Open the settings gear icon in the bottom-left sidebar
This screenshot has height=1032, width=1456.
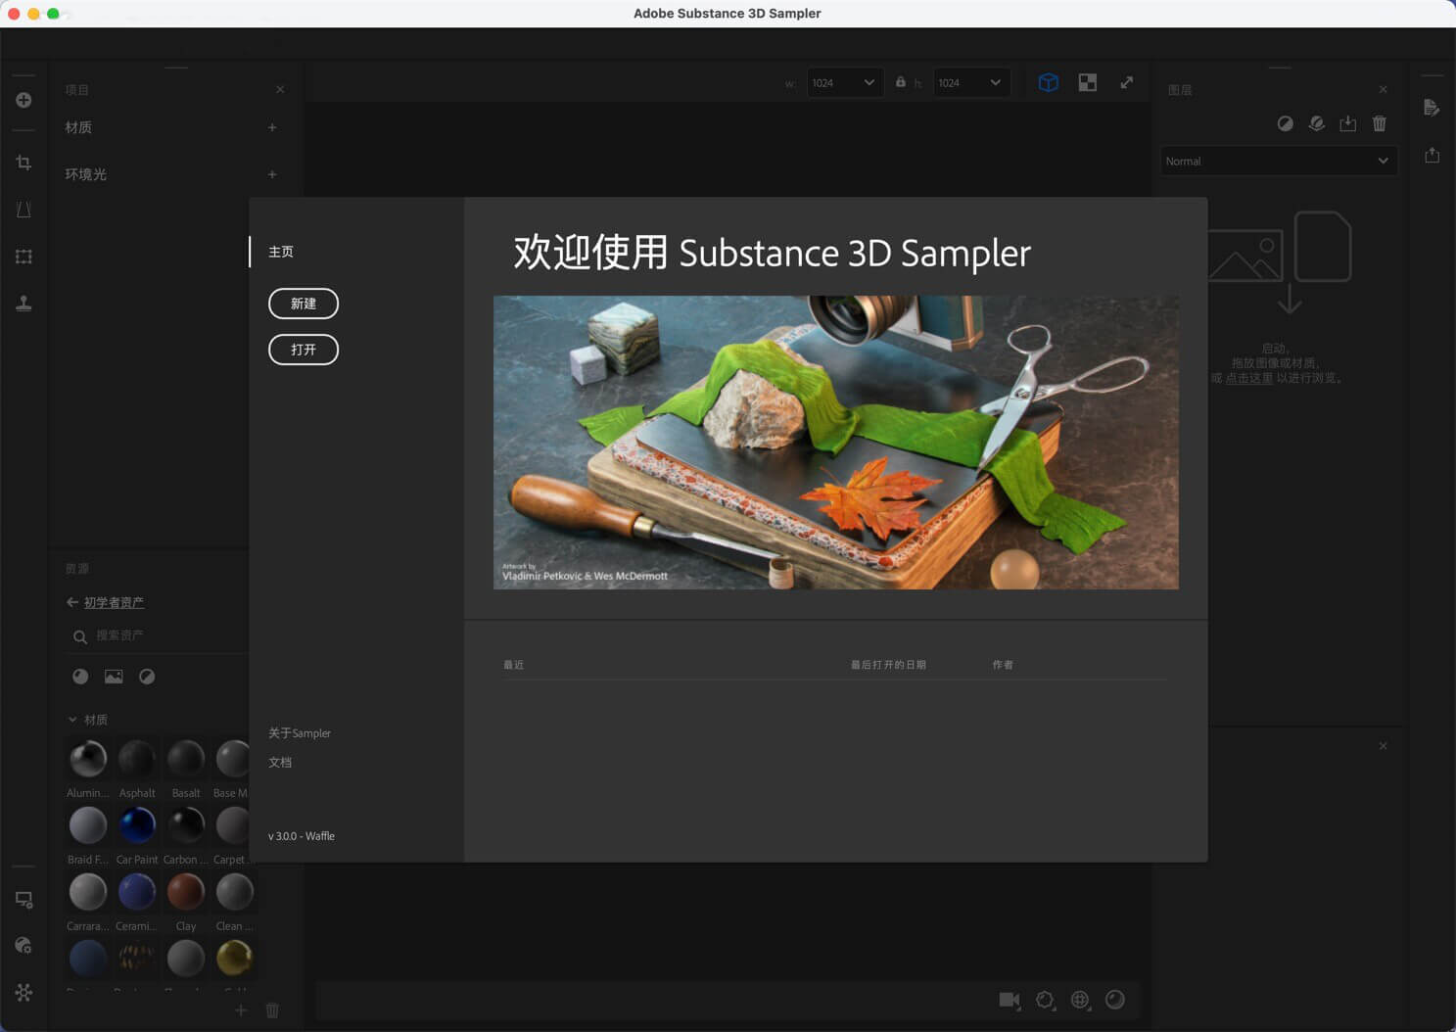point(23,992)
